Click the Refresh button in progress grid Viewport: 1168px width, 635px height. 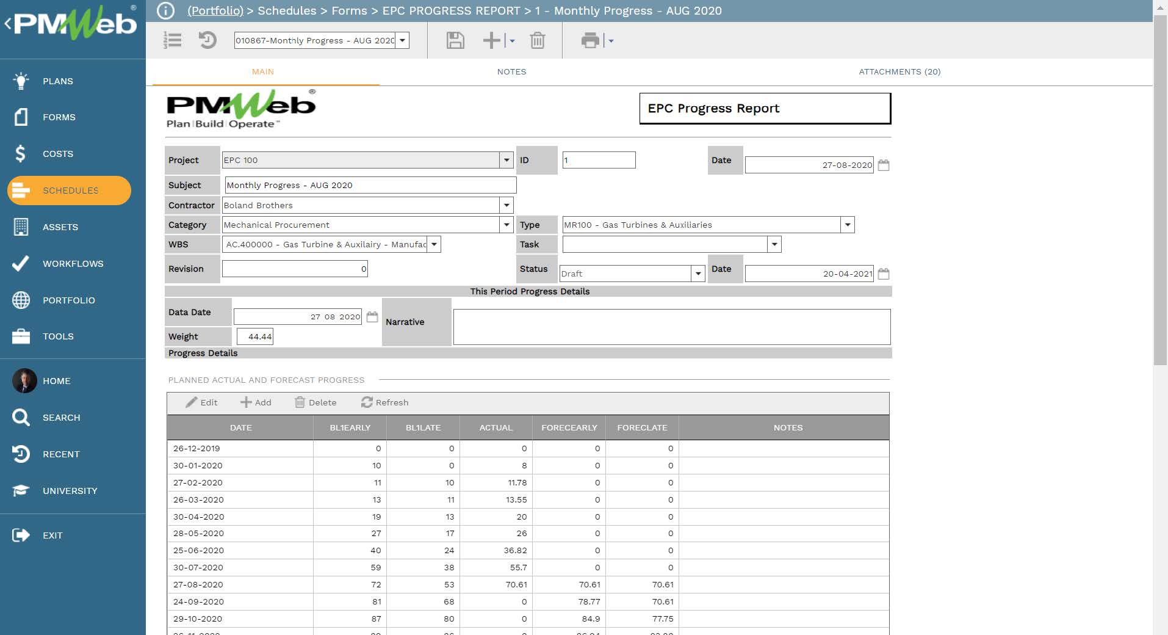385,402
